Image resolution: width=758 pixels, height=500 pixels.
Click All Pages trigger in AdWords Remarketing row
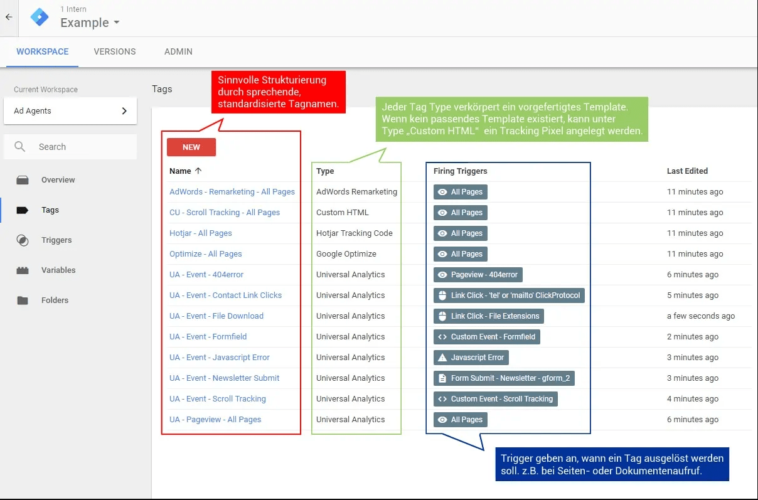pyautogui.click(x=461, y=192)
